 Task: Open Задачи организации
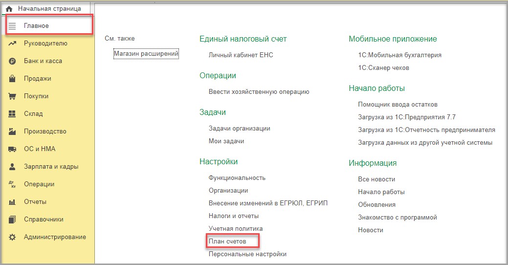click(240, 128)
